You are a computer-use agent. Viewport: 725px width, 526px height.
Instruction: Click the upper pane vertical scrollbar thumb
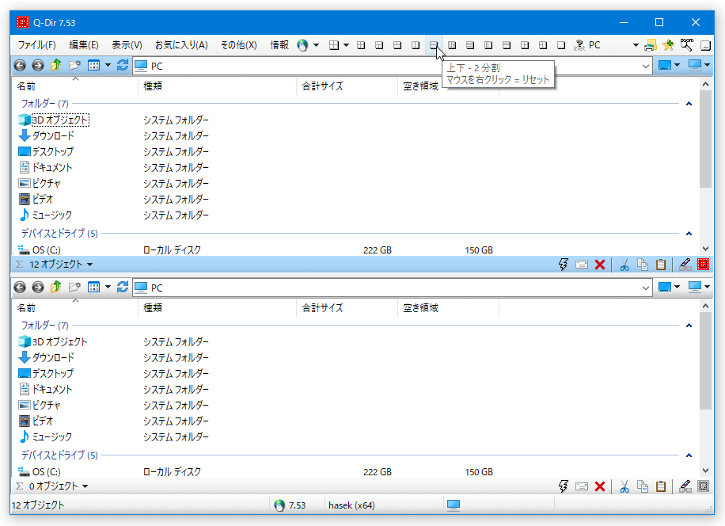705,139
